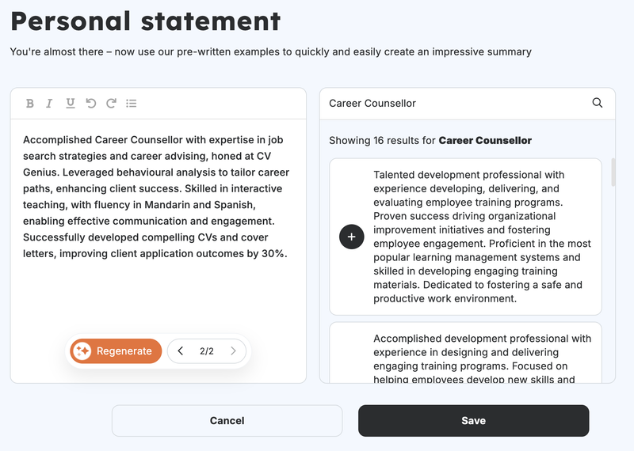Image resolution: width=634 pixels, height=451 pixels.
Task: Click the 2/2 version counter
Action: point(207,351)
